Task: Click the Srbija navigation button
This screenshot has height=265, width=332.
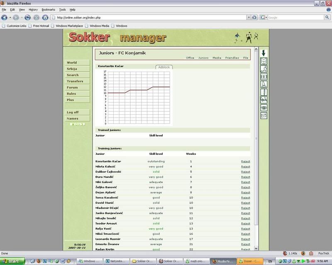Action: point(77,69)
